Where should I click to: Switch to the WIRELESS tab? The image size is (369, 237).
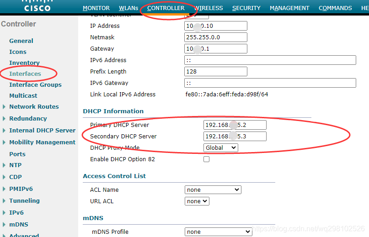pos(209,8)
